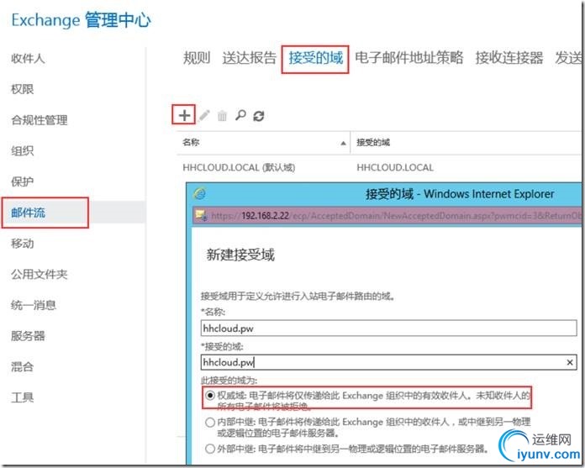This screenshot has width=585, height=468.
Task: Open the 接收连接器 tab
Action: click(x=509, y=58)
